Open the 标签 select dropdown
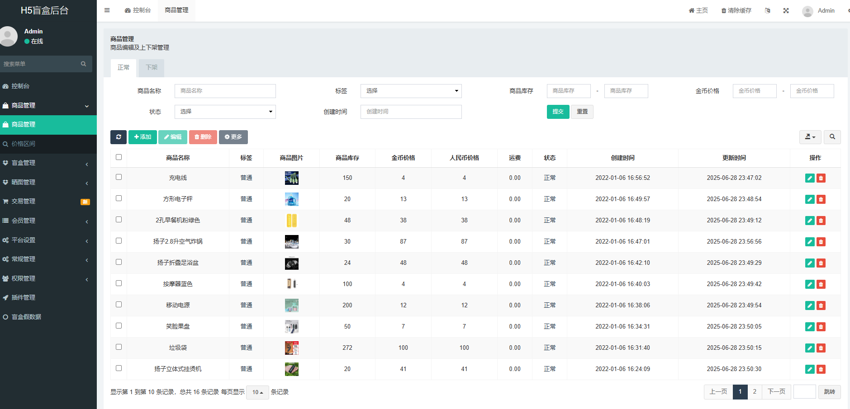 tap(410, 90)
